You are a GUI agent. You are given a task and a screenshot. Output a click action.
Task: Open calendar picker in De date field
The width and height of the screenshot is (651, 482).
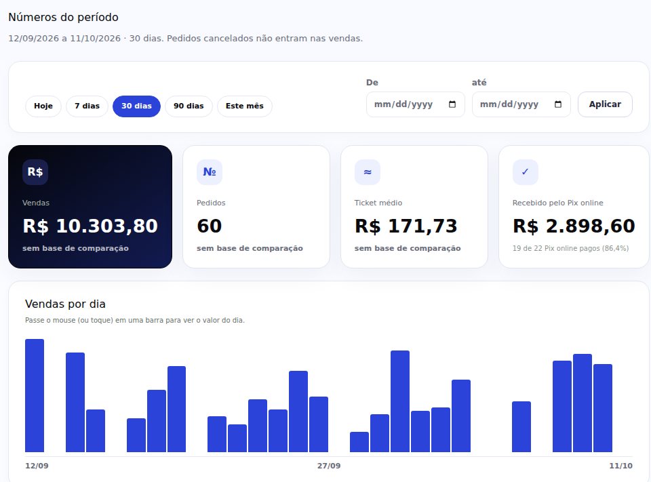coord(452,104)
